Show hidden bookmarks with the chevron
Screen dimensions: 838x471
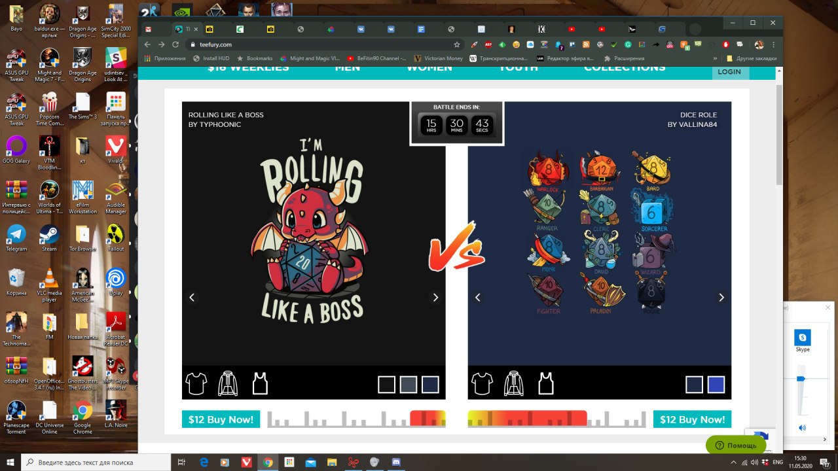[x=715, y=58]
